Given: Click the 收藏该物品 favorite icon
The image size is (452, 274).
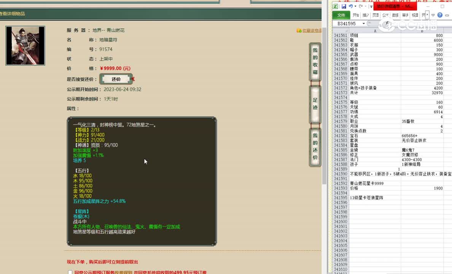Looking at the screenshot, I should (x=299, y=30).
